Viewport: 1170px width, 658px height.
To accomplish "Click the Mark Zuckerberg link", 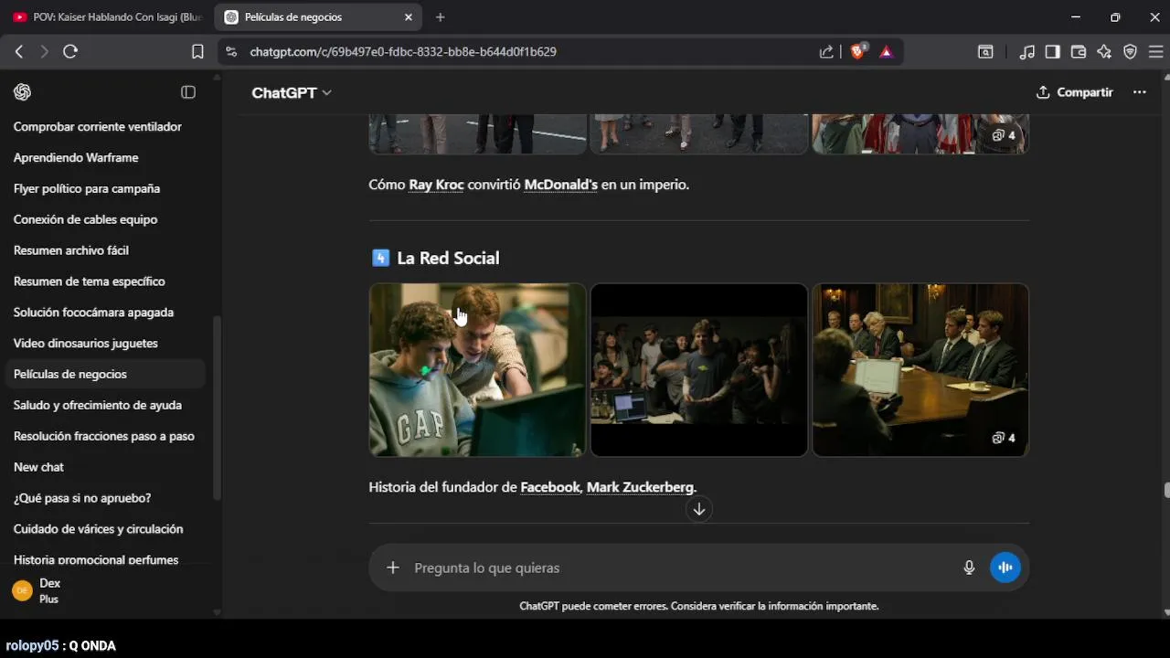I will (x=640, y=487).
